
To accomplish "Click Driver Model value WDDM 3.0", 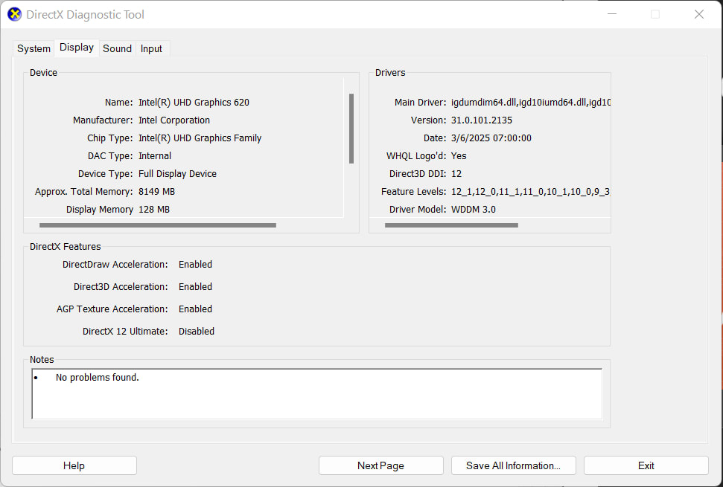I will tap(473, 210).
